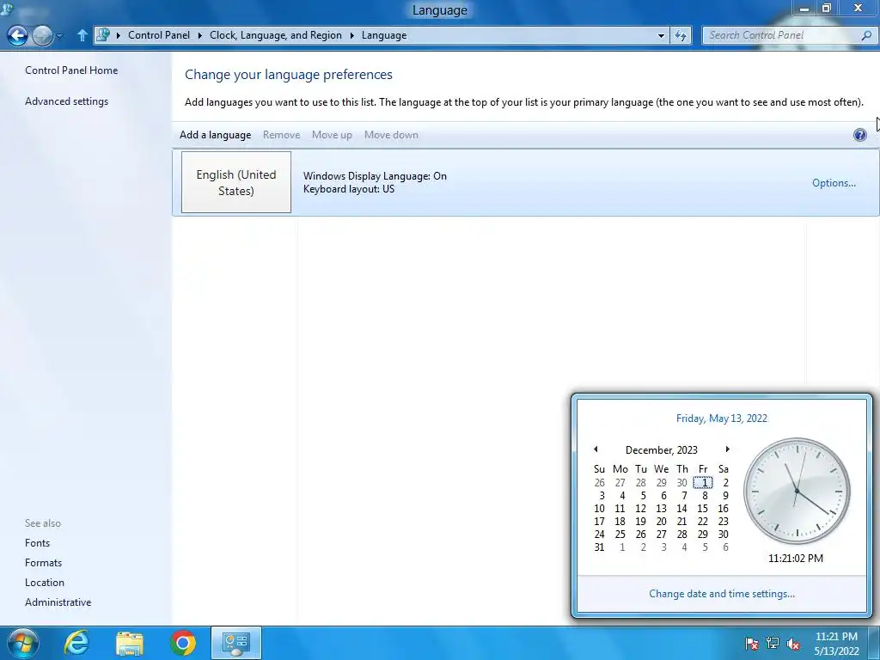Open Control Panel Home link
The width and height of the screenshot is (880, 660).
tap(71, 70)
